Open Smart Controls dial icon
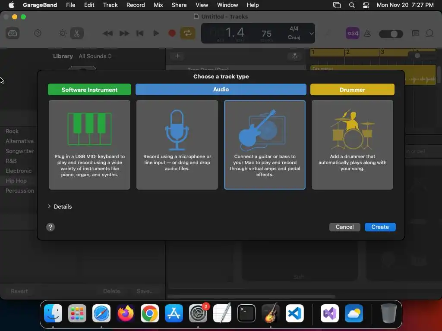The width and height of the screenshot is (442, 331). [63, 34]
